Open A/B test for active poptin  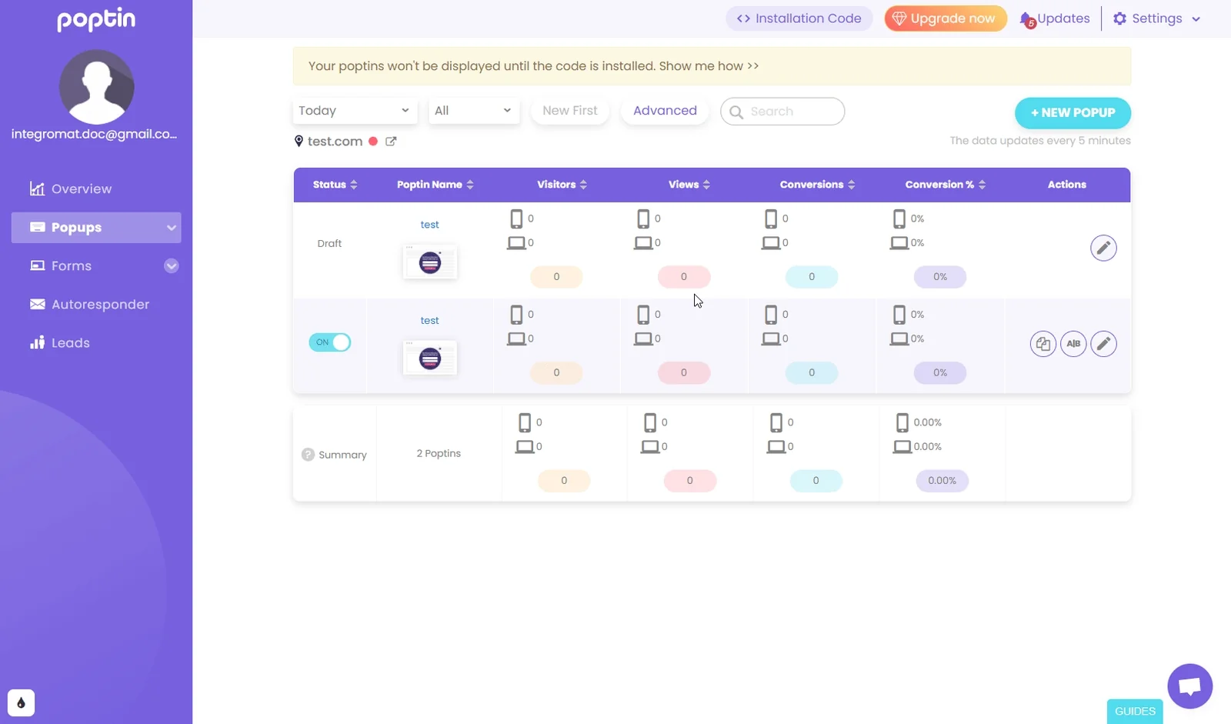coord(1073,344)
